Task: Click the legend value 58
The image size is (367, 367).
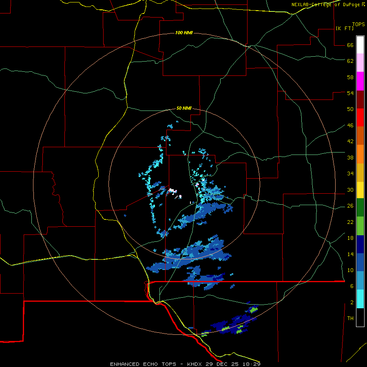Action: click(350, 77)
